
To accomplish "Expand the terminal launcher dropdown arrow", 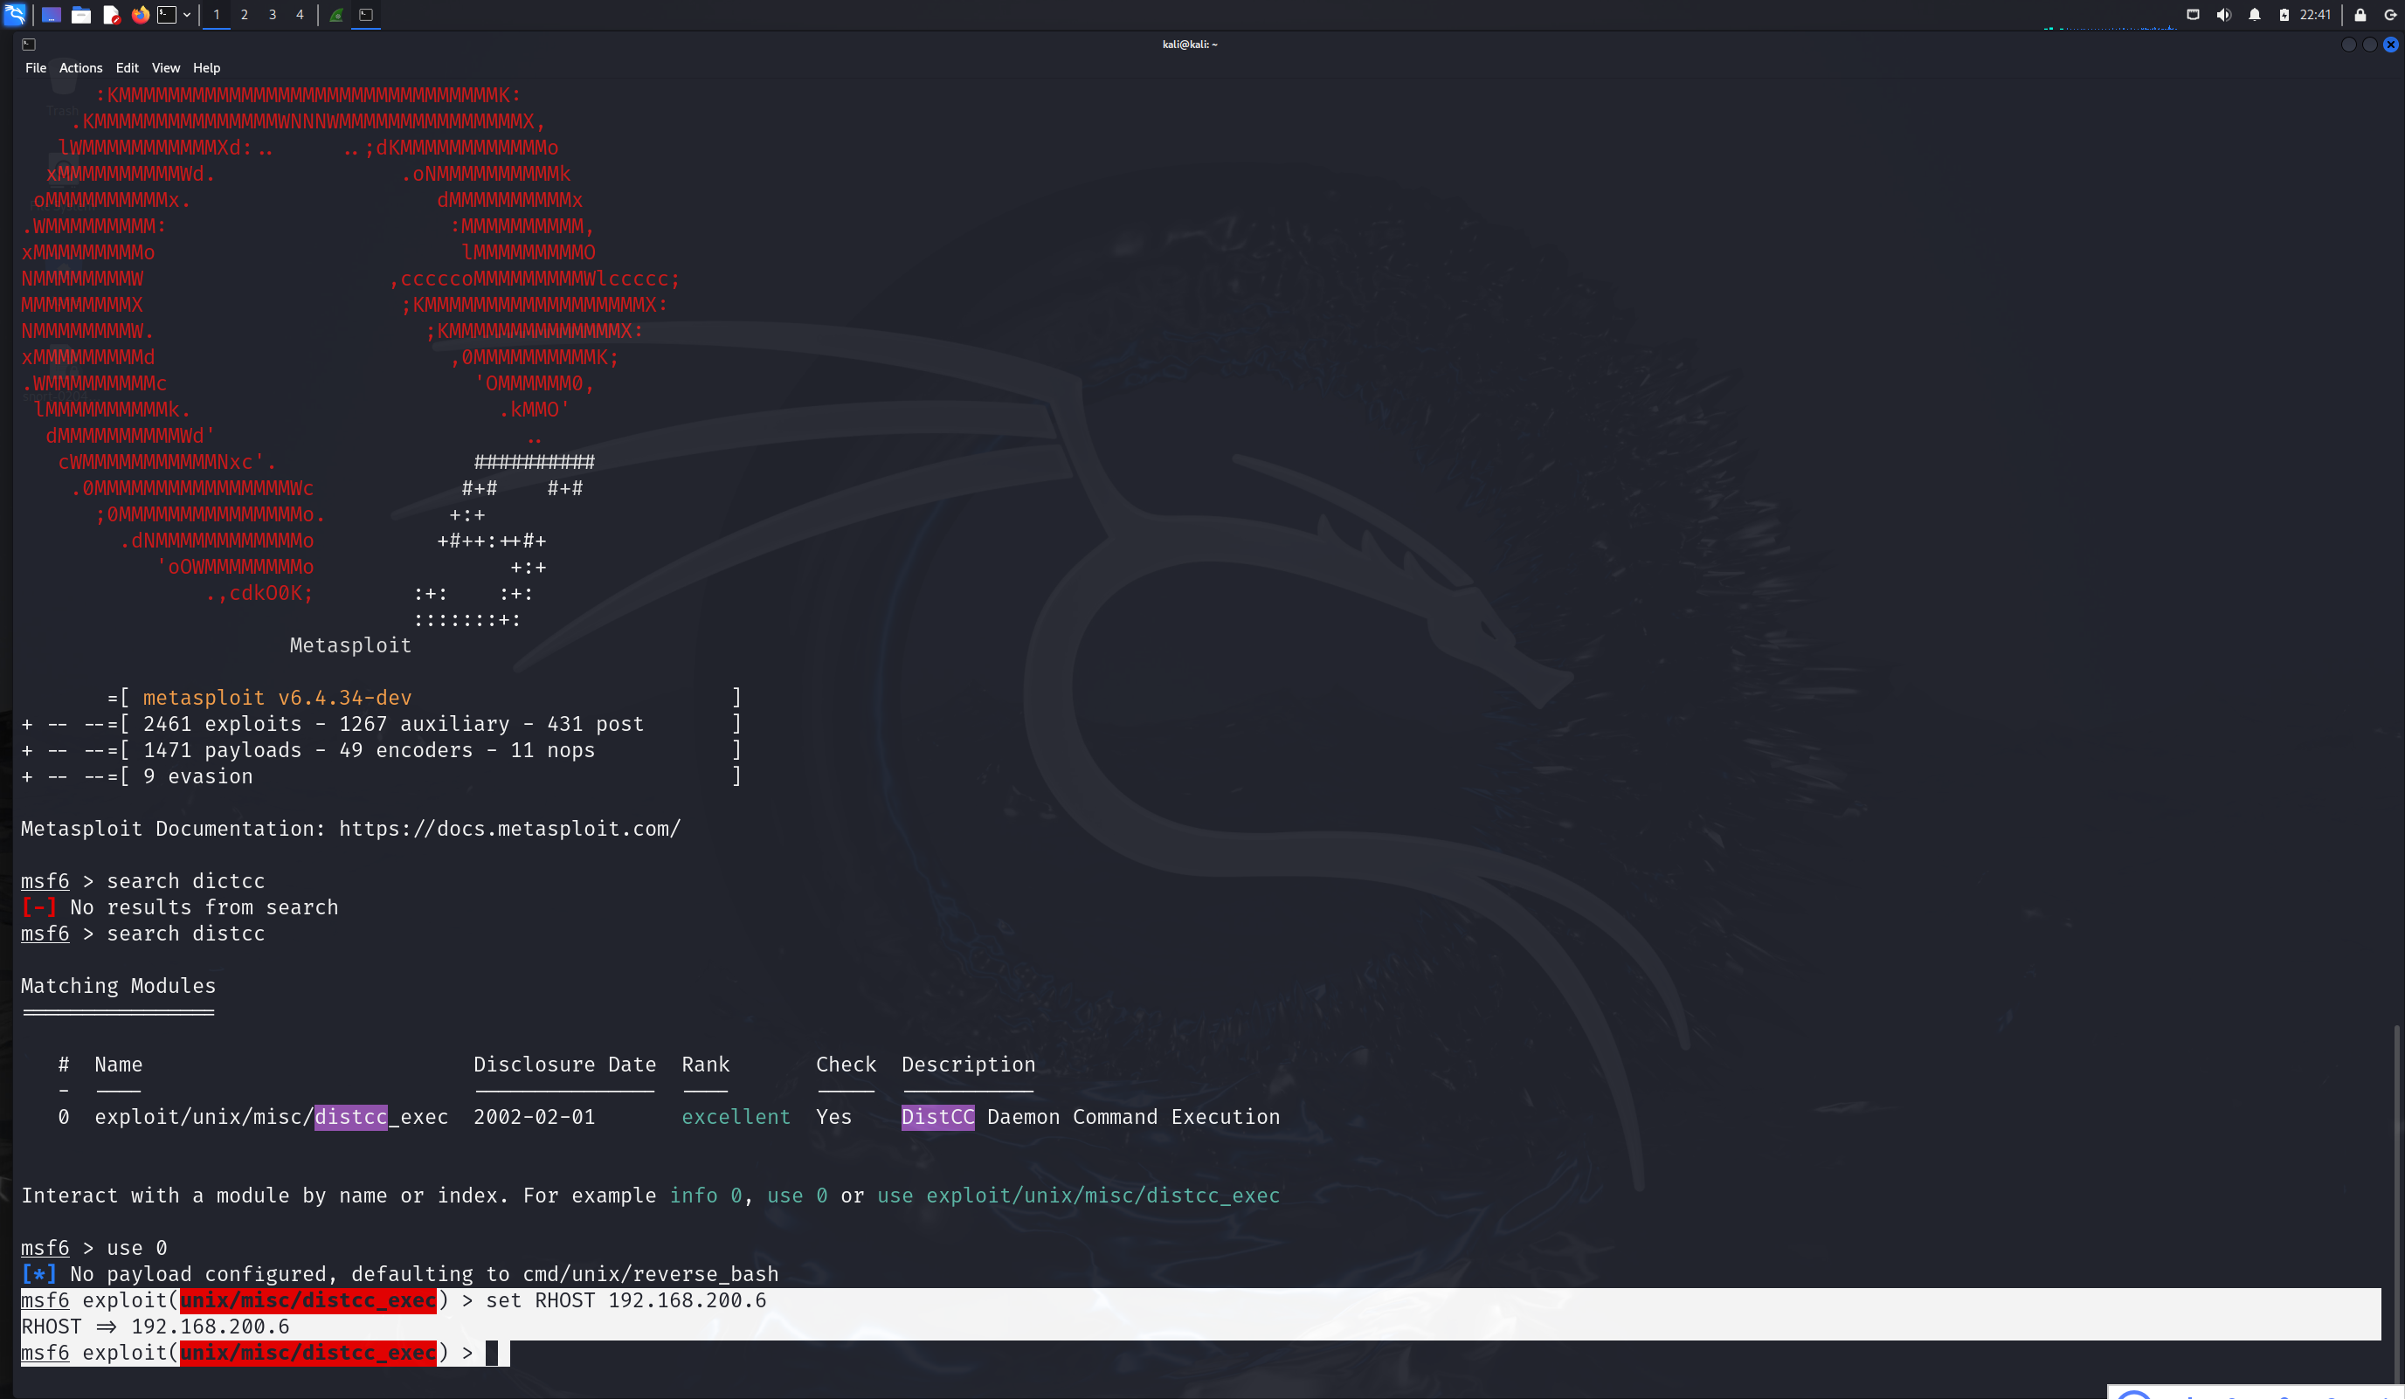I will point(187,14).
